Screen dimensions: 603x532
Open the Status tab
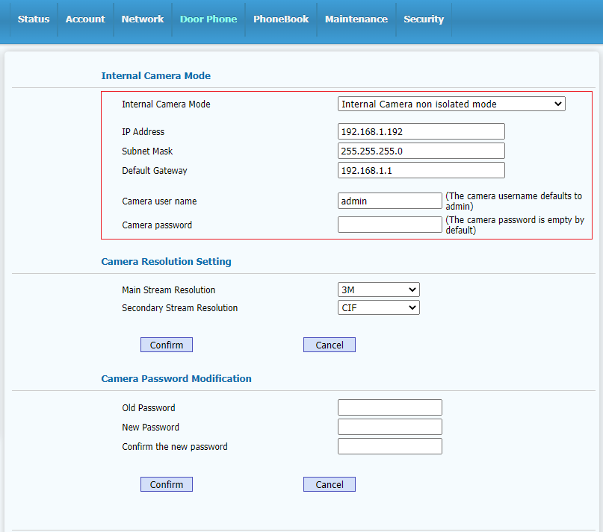(x=34, y=19)
